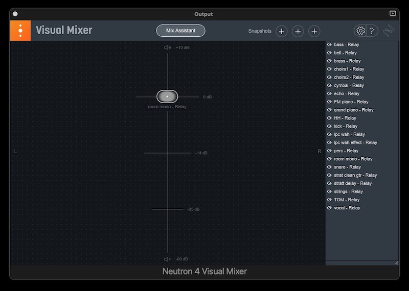
Task: Click the iZotope logo icon
Action: pos(389,31)
